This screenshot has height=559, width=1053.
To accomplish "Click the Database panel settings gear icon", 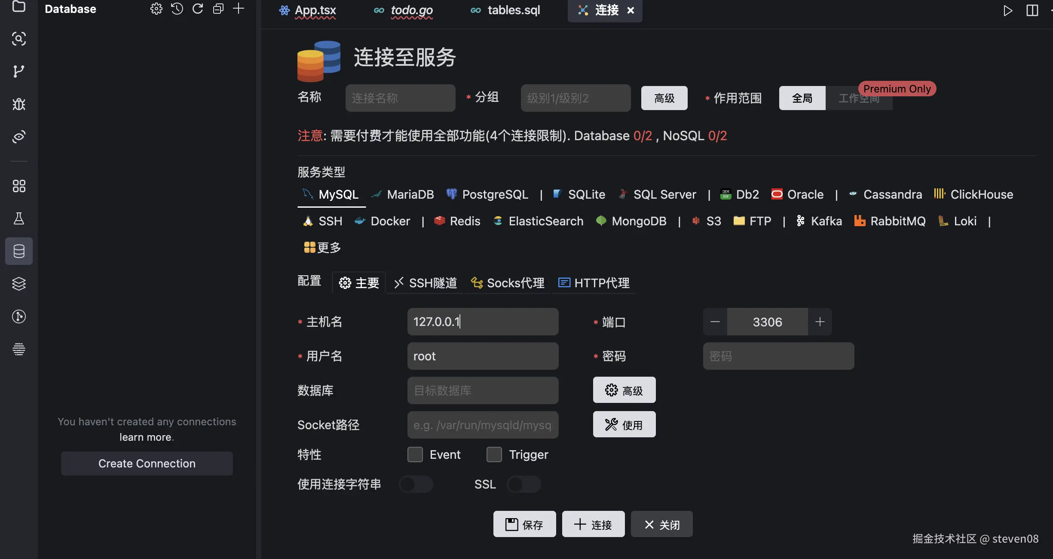I will point(156,9).
